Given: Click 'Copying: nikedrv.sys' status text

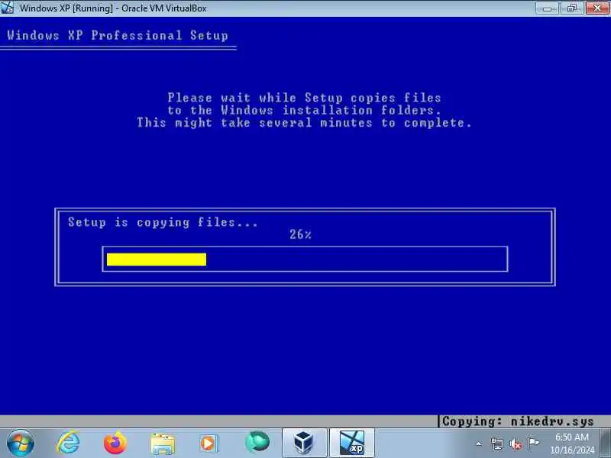Looking at the screenshot, I should click(x=518, y=421).
